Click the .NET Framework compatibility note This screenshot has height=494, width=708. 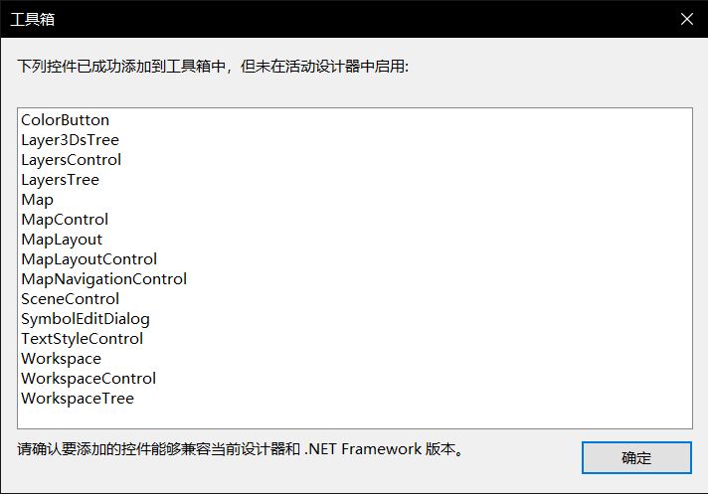241,449
